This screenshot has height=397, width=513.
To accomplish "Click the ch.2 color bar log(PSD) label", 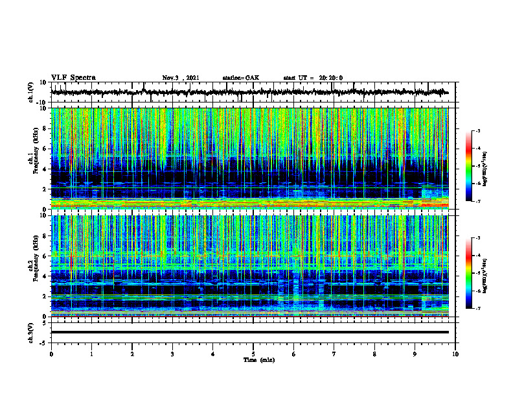I will [x=485, y=276].
